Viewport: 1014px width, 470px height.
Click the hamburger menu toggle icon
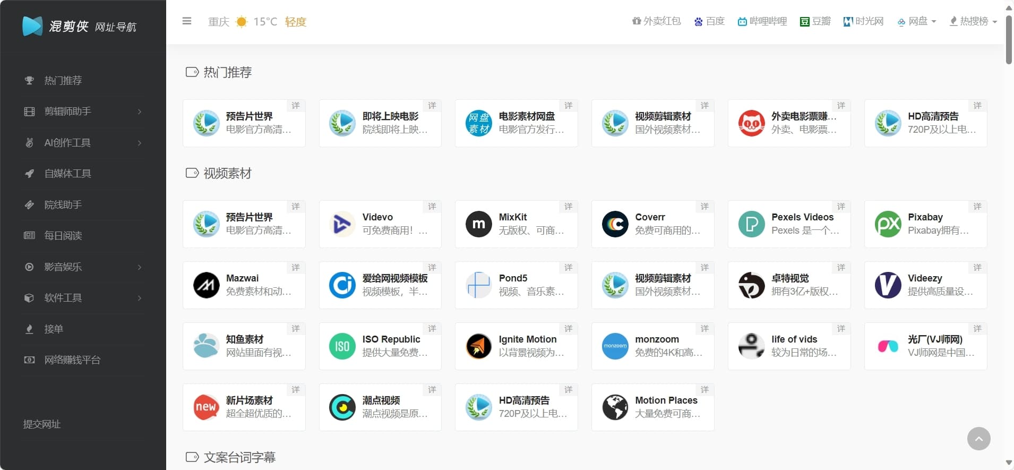(186, 21)
